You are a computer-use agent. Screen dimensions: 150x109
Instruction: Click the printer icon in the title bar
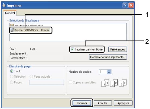pyautogui.click(x=4, y=5)
